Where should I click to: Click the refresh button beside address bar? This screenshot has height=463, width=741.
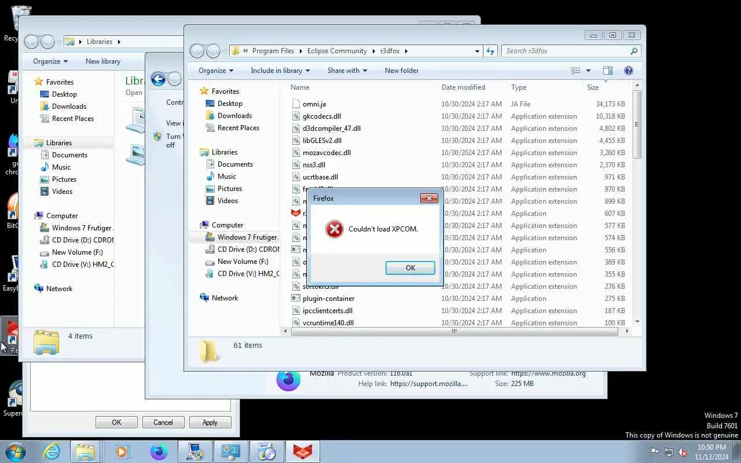490,51
